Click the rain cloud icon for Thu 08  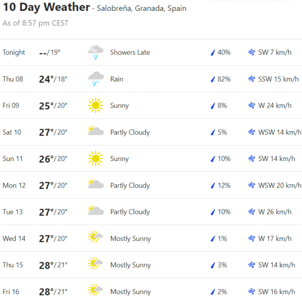click(x=95, y=79)
